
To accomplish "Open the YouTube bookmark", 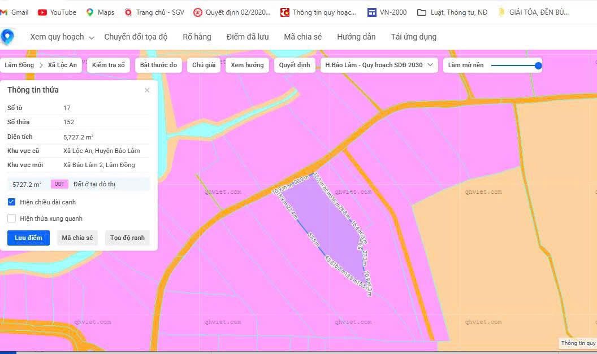I will [x=57, y=11].
